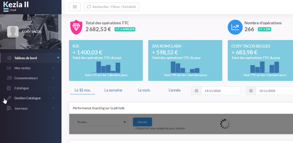Click the + 598,52 € amount in SAS ROMCLARA

[165, 52]
